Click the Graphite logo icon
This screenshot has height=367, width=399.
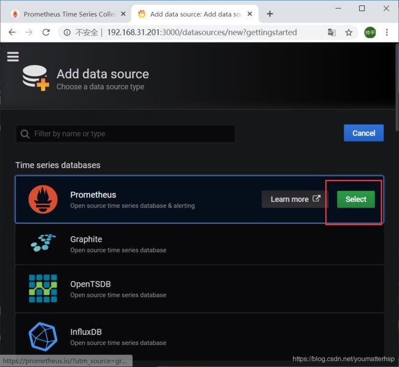click(43, 242)
